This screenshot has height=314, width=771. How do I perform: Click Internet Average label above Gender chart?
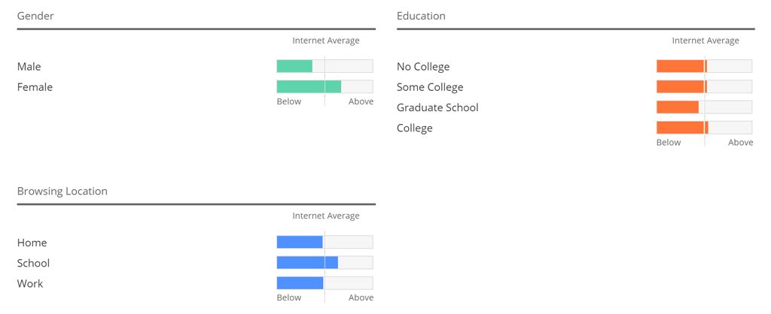[x=326, y=41]
